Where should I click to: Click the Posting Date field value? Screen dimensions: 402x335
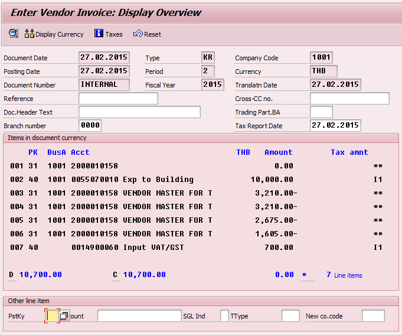(104, 71)
